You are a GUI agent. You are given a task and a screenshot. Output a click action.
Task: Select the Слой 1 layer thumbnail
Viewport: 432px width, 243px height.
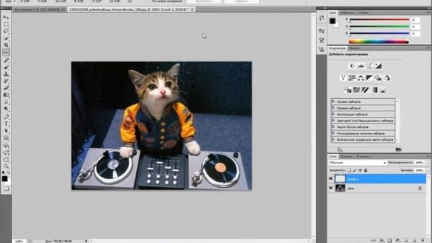(340, 179)
